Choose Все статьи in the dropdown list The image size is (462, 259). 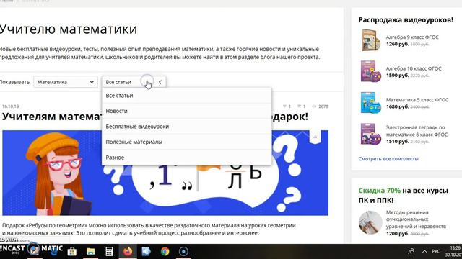[186, 96]
